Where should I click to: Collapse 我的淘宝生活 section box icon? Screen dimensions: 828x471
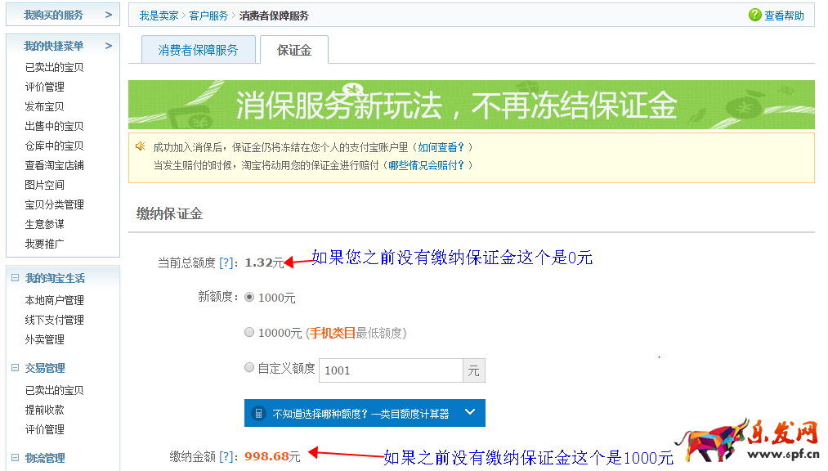(15, 278)
